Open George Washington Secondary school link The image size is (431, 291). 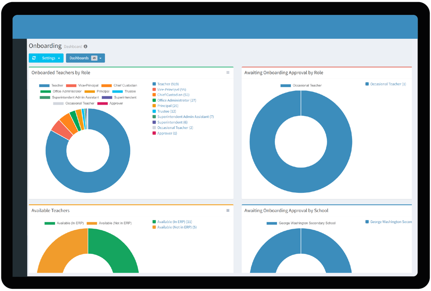pyautogui.click(x=391, y=222)
